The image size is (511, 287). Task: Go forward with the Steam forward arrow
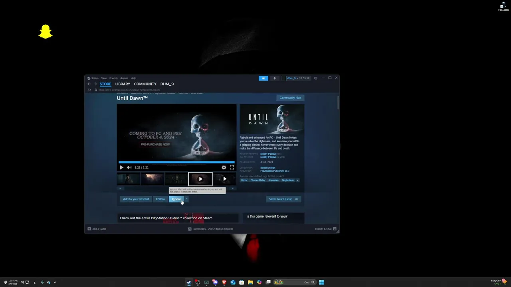[95, 84]
